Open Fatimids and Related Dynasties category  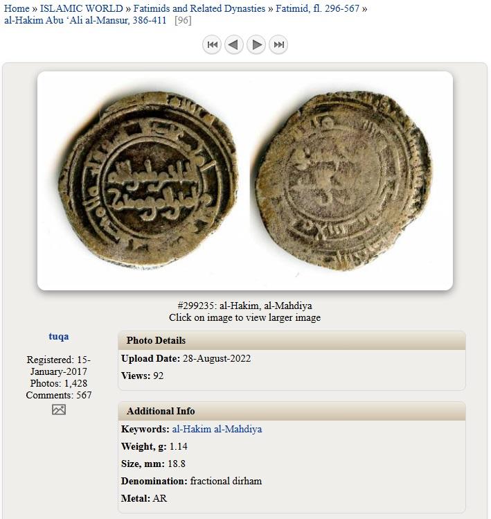tap(199, 8)
